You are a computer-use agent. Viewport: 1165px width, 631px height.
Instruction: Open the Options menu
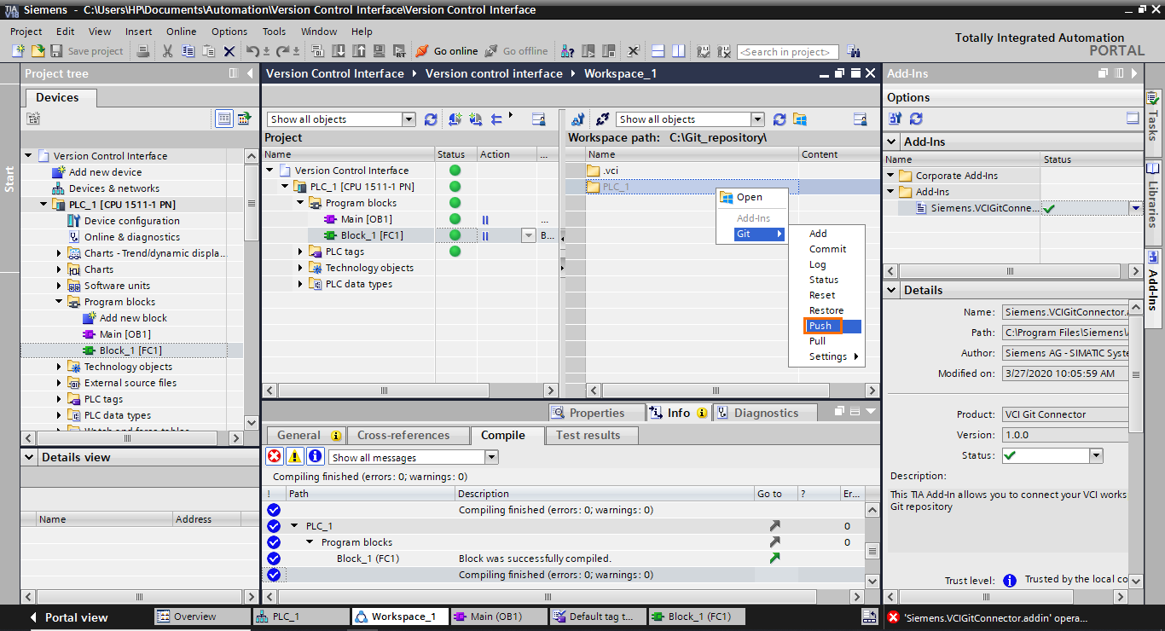pos(229,32)
